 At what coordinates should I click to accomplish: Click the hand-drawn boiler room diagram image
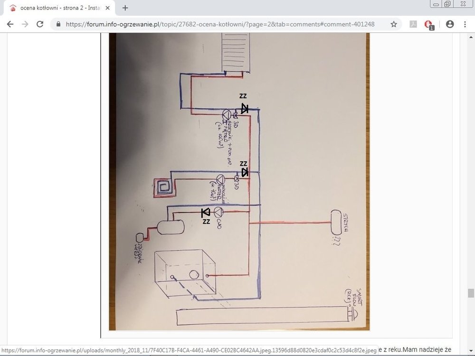[239, 190]
